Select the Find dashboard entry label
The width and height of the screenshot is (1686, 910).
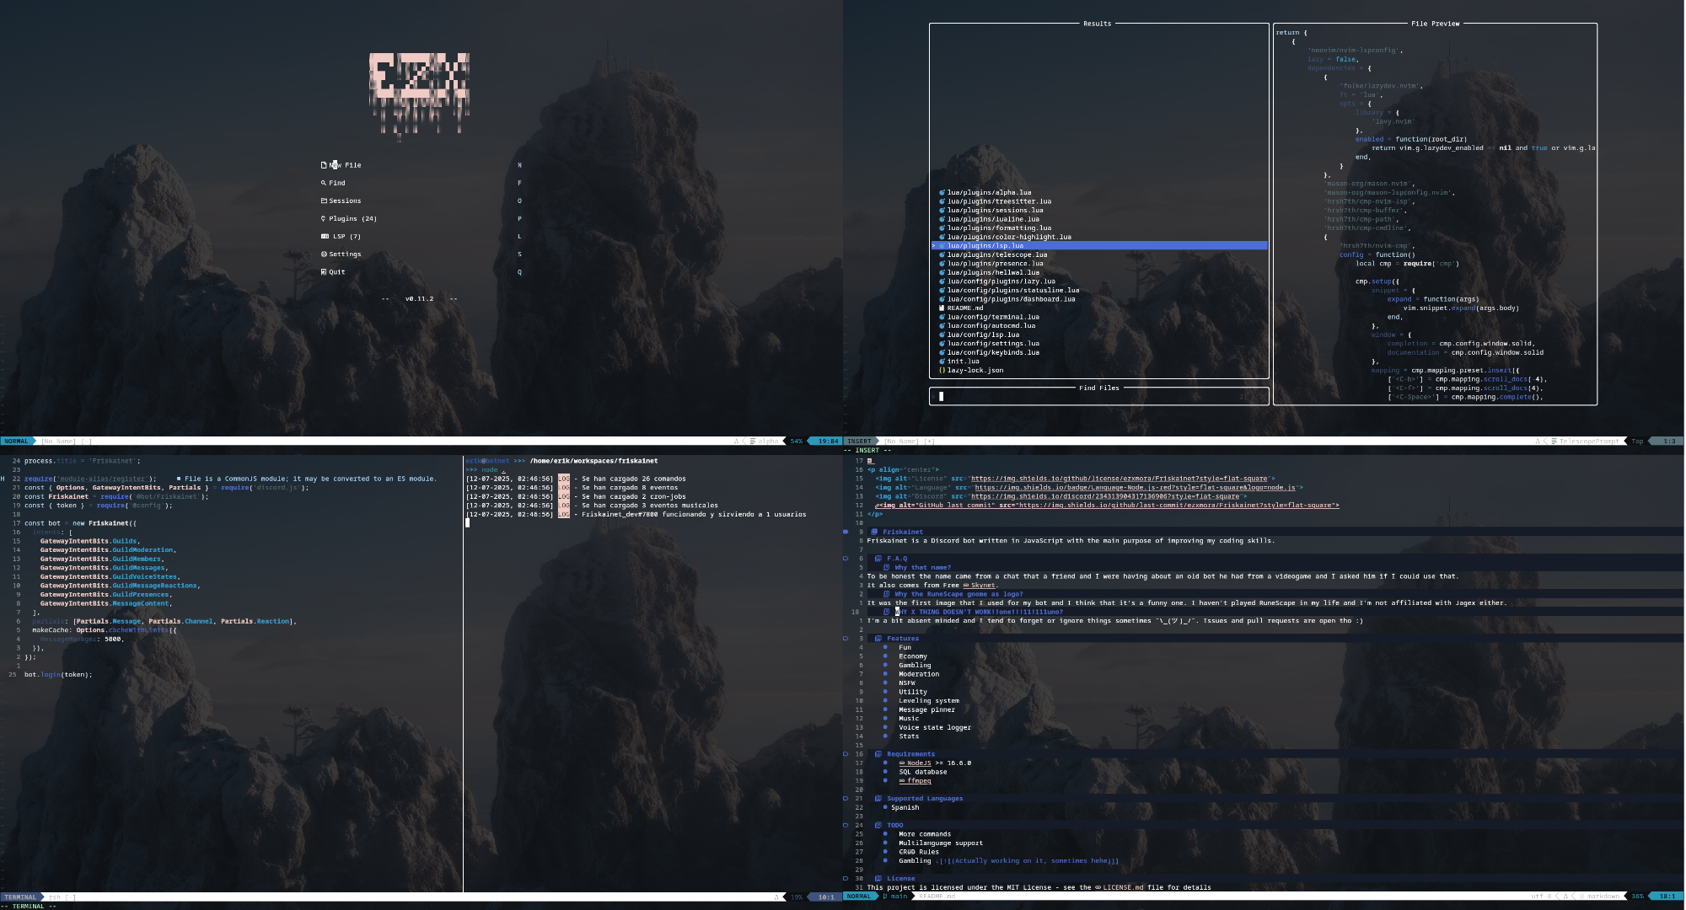337,183
